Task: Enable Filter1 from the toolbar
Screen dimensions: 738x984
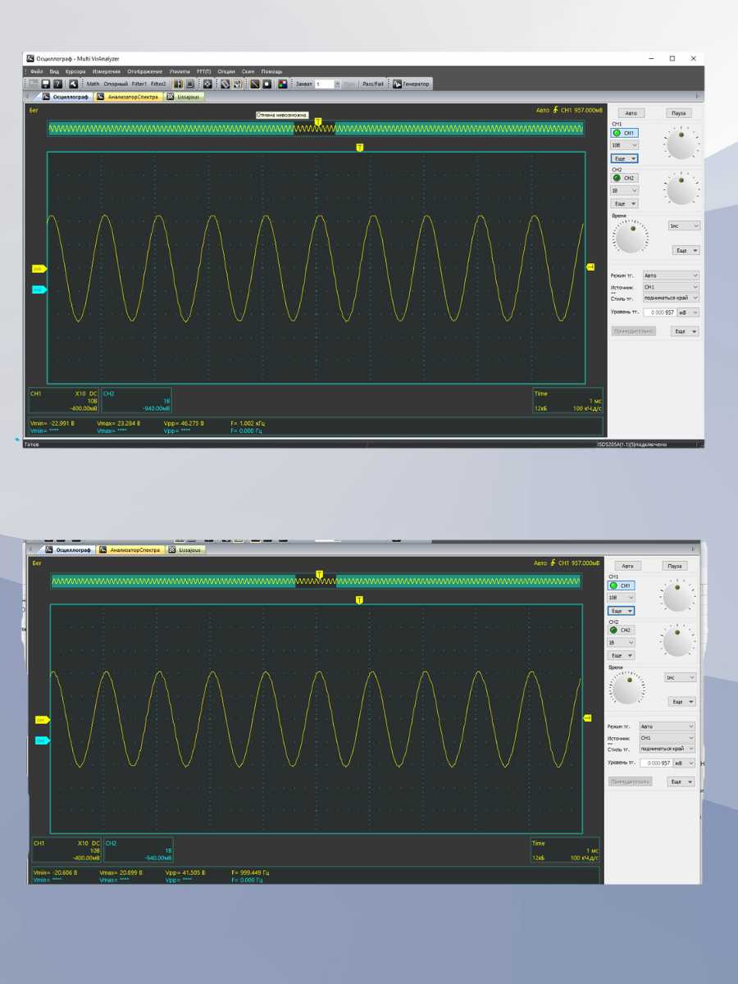Action: coord(139,84)
